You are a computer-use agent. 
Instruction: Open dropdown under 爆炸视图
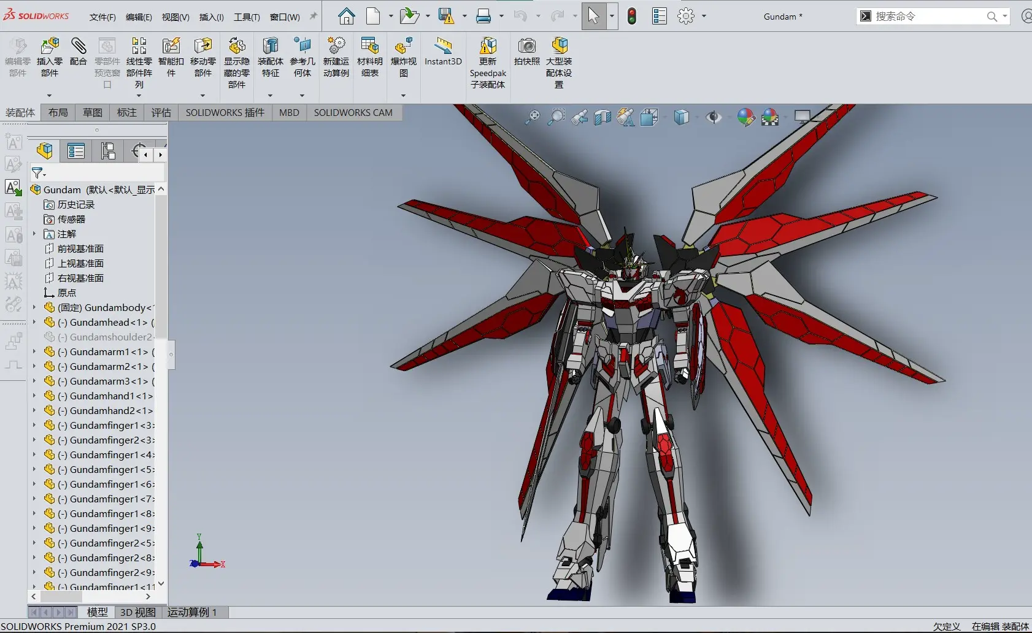click(403, 96)
